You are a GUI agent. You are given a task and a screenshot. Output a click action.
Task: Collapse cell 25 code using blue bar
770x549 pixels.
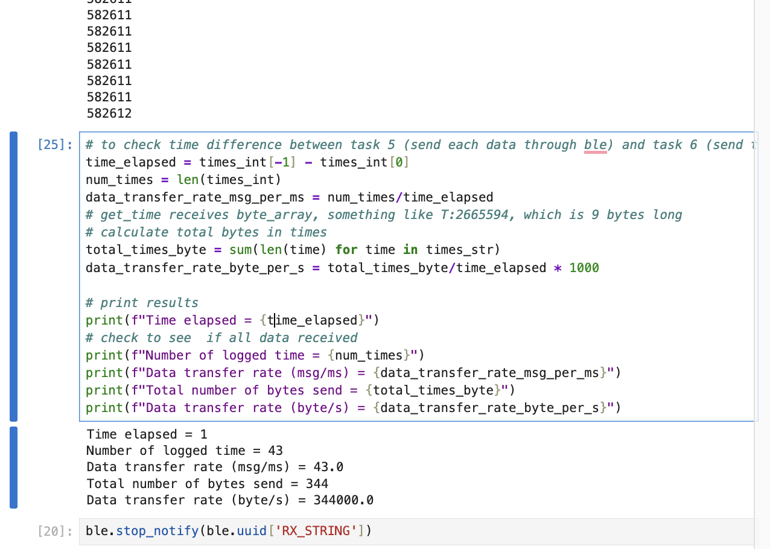13,276
